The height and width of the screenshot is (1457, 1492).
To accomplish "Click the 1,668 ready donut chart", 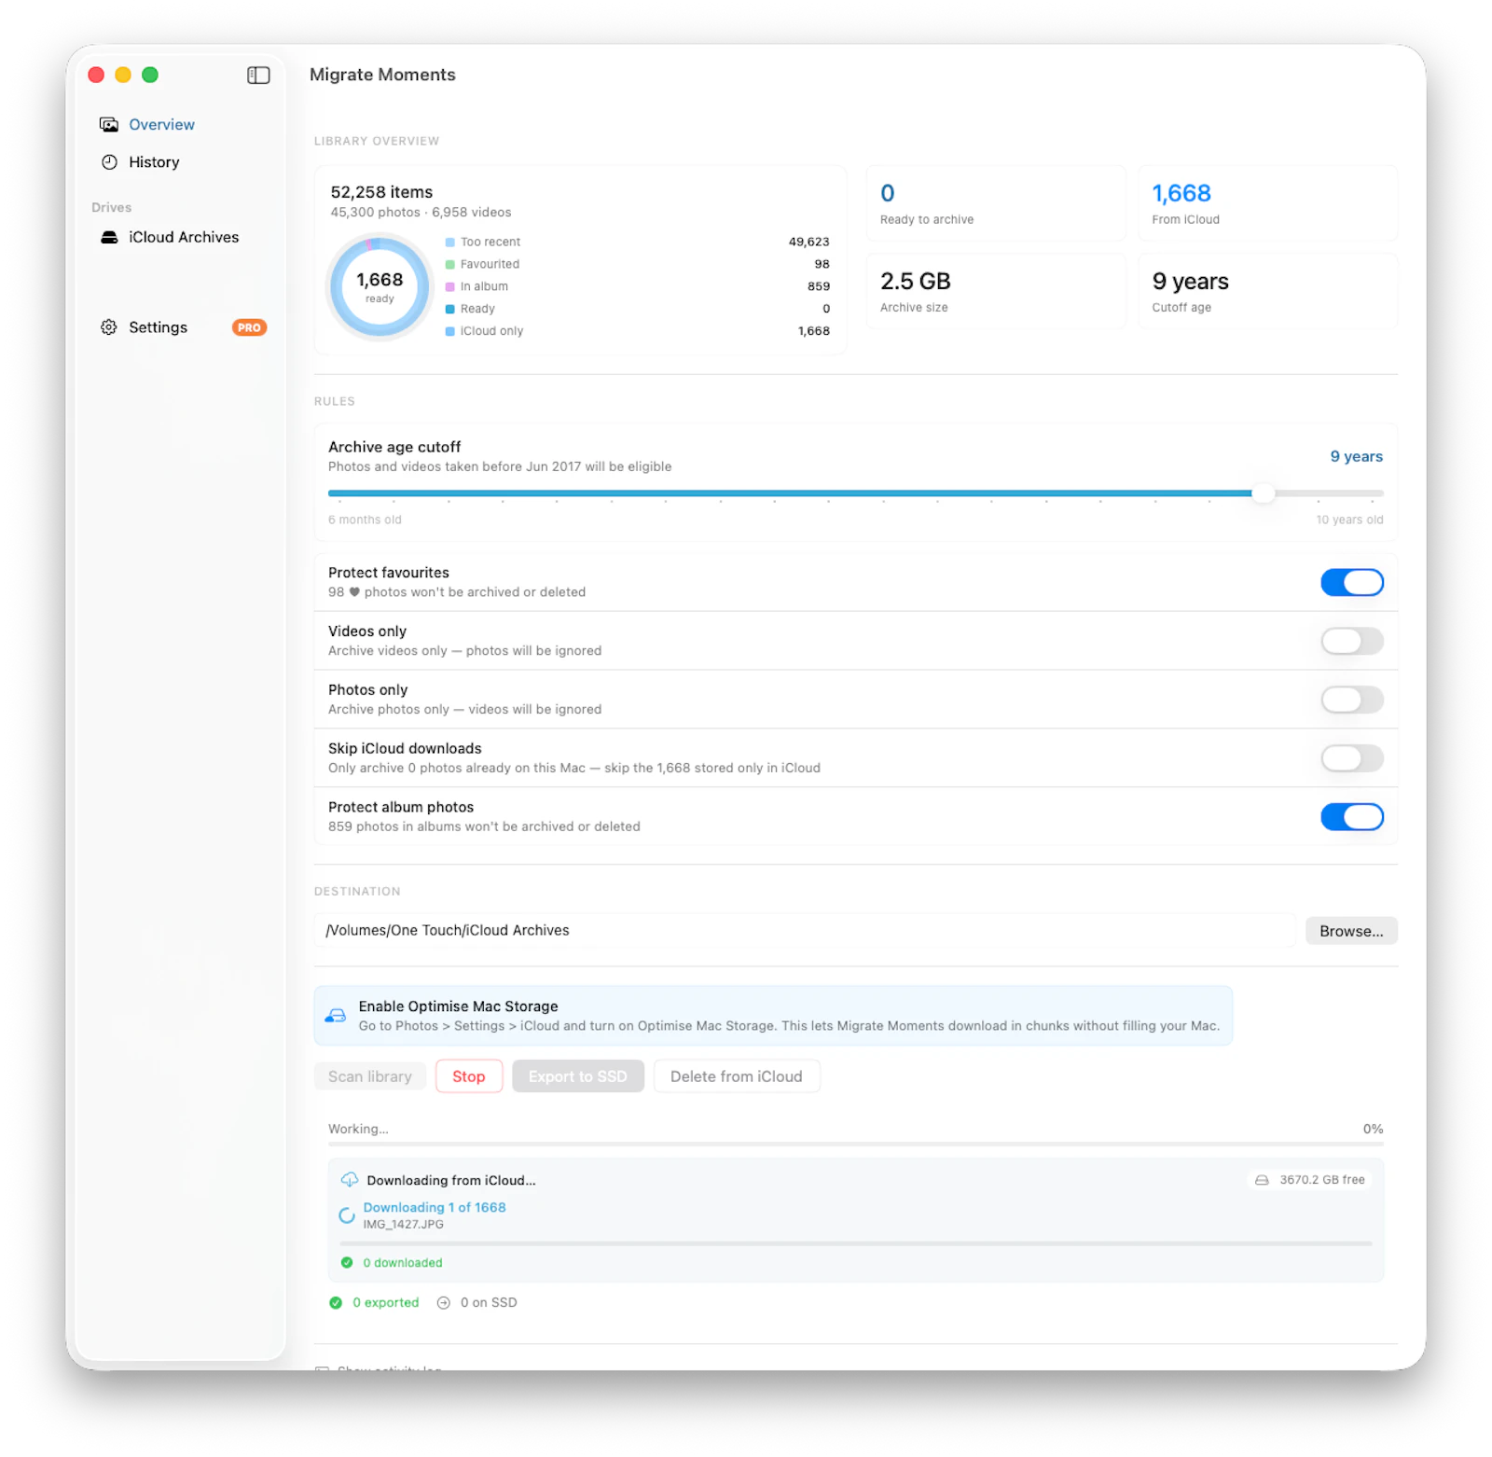I will tap(380, 287).
